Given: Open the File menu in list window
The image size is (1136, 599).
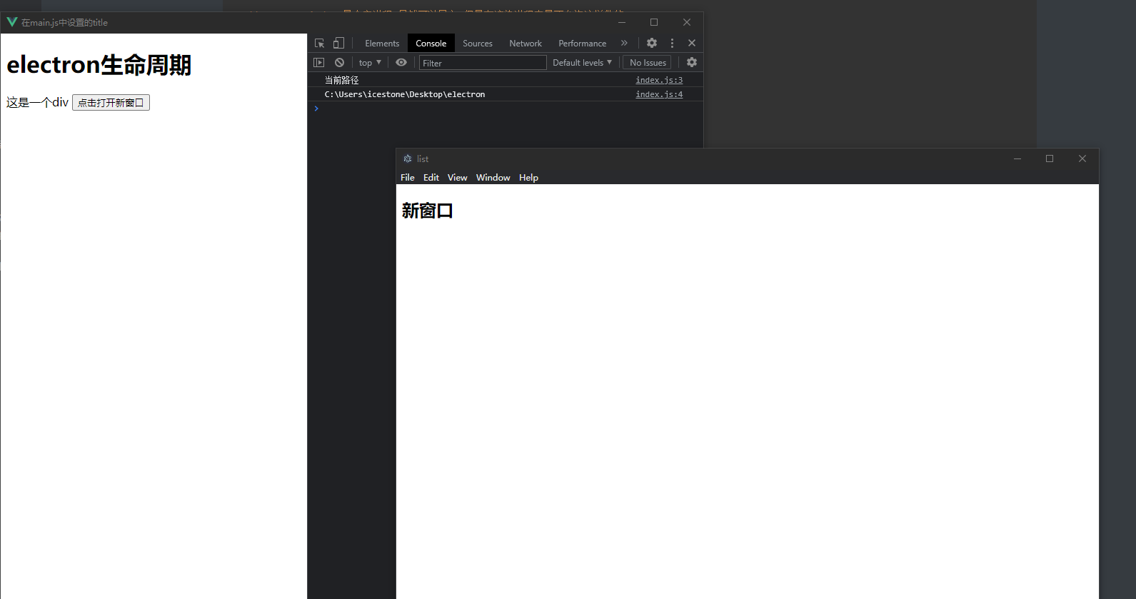Looking at the screenshot, I should 408,178.
